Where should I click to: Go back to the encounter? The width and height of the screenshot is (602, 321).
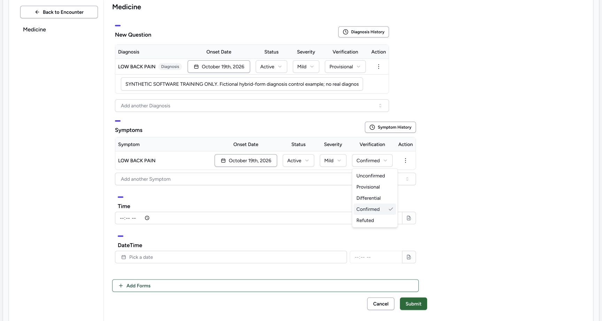click(59, 12)
